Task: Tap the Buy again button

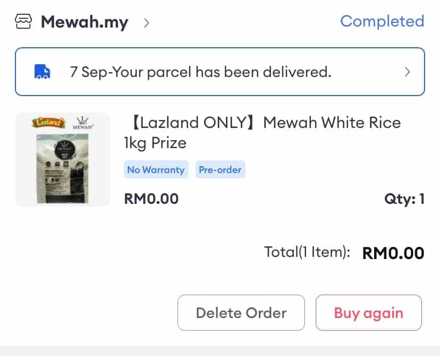Action: coord(368,313)
